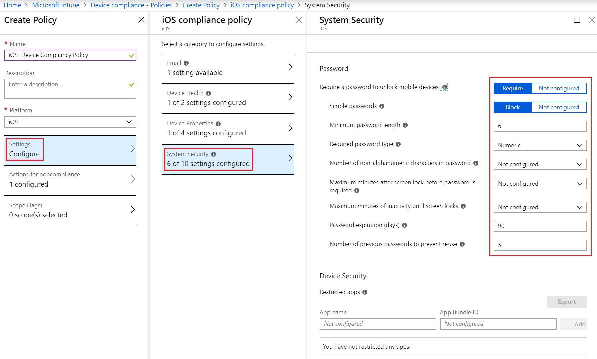Set password requirement to Not configured
The width and height of the screenshot is (597, 359).
point(559,88)
